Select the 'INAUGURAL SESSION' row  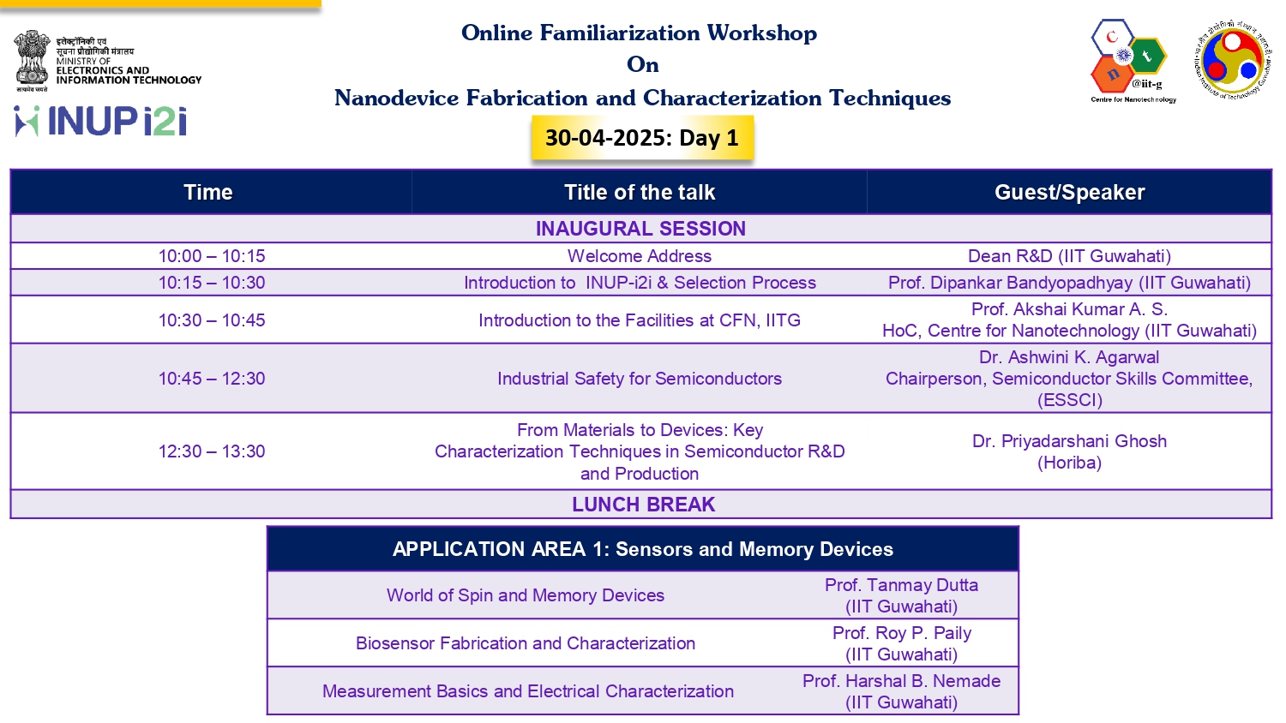641,229
